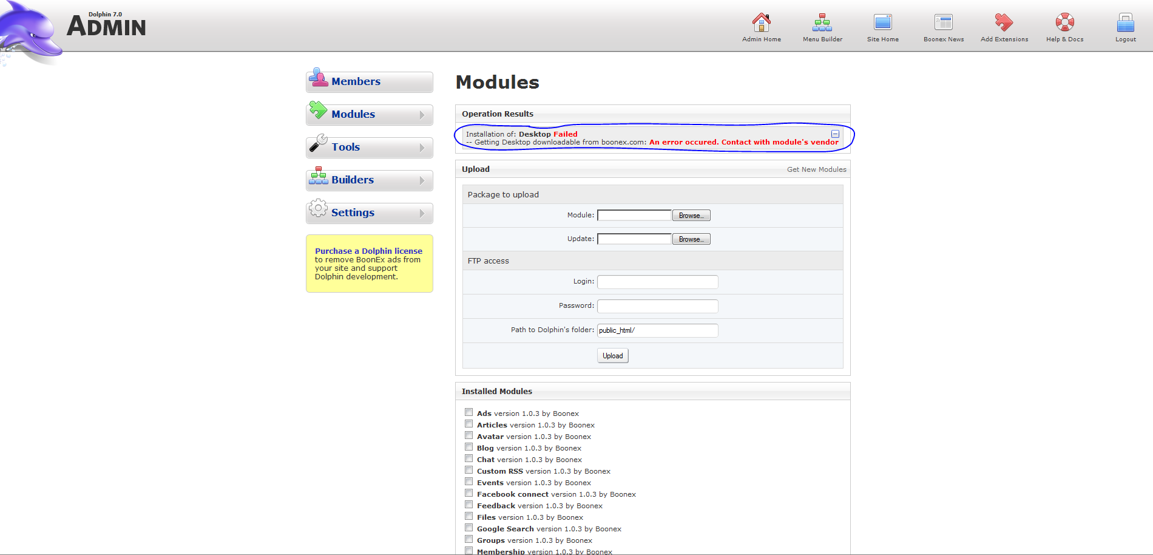Tick the Facebook connect module checkbox
The height and width of the screenshot is (555, 1153).
(468, 493)
